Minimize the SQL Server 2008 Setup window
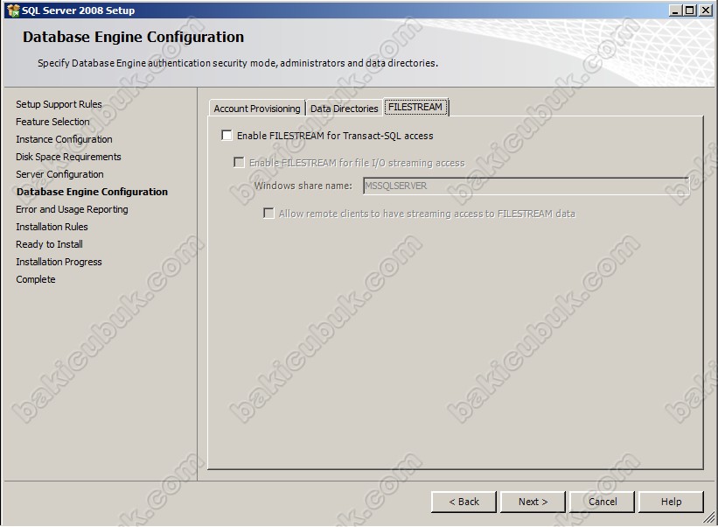718x527 pixels. coord(674,11)
